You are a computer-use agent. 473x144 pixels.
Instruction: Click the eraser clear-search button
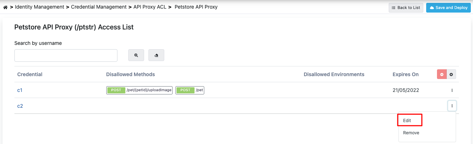pos(156,55)
